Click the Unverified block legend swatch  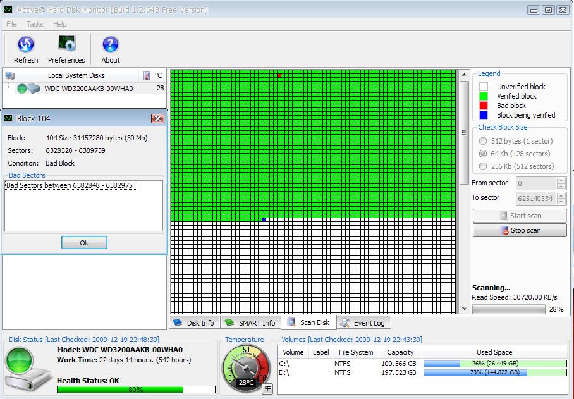point(484,87)
